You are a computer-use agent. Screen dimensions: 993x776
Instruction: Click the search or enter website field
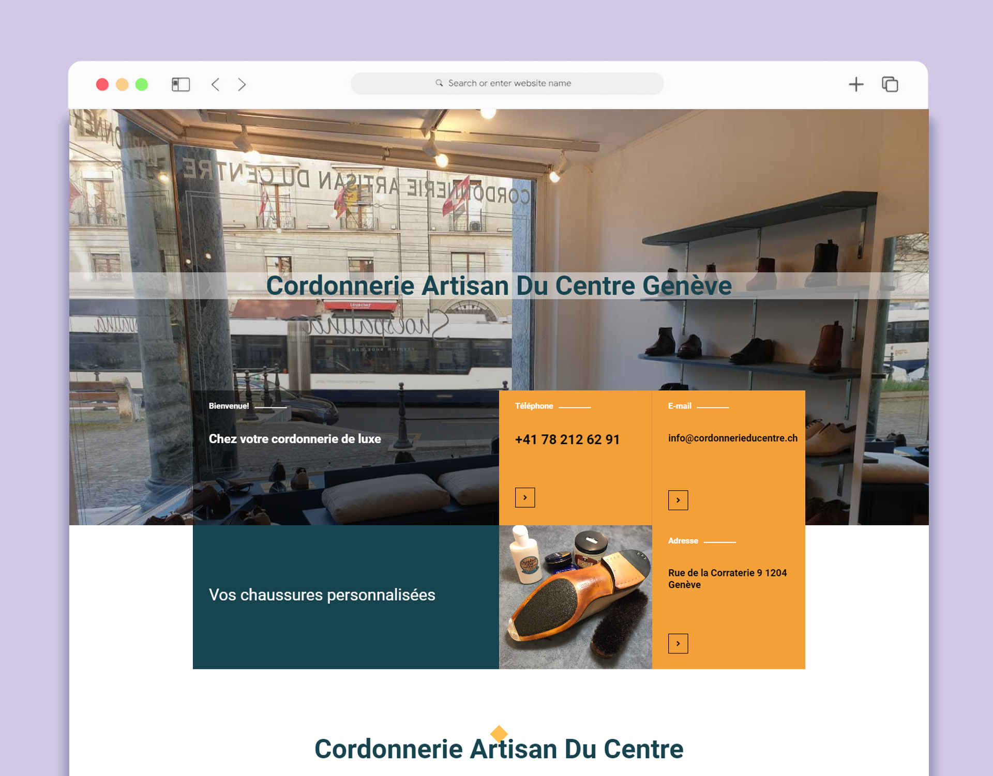507,83
